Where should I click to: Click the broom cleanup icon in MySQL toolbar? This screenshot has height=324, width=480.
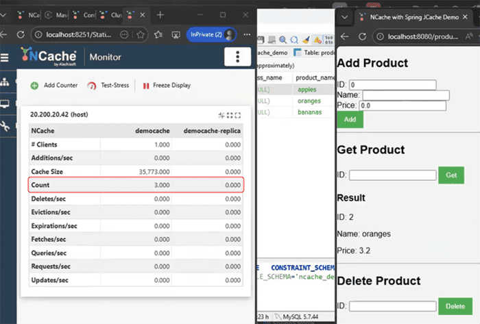point(306,40)
